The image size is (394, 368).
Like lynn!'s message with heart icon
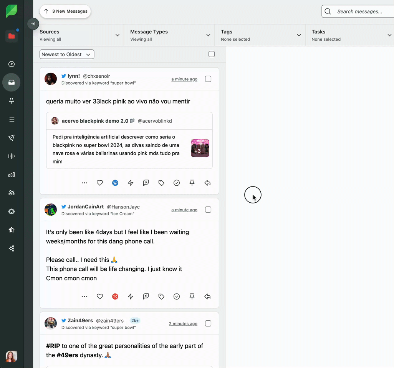click(100, 183)
